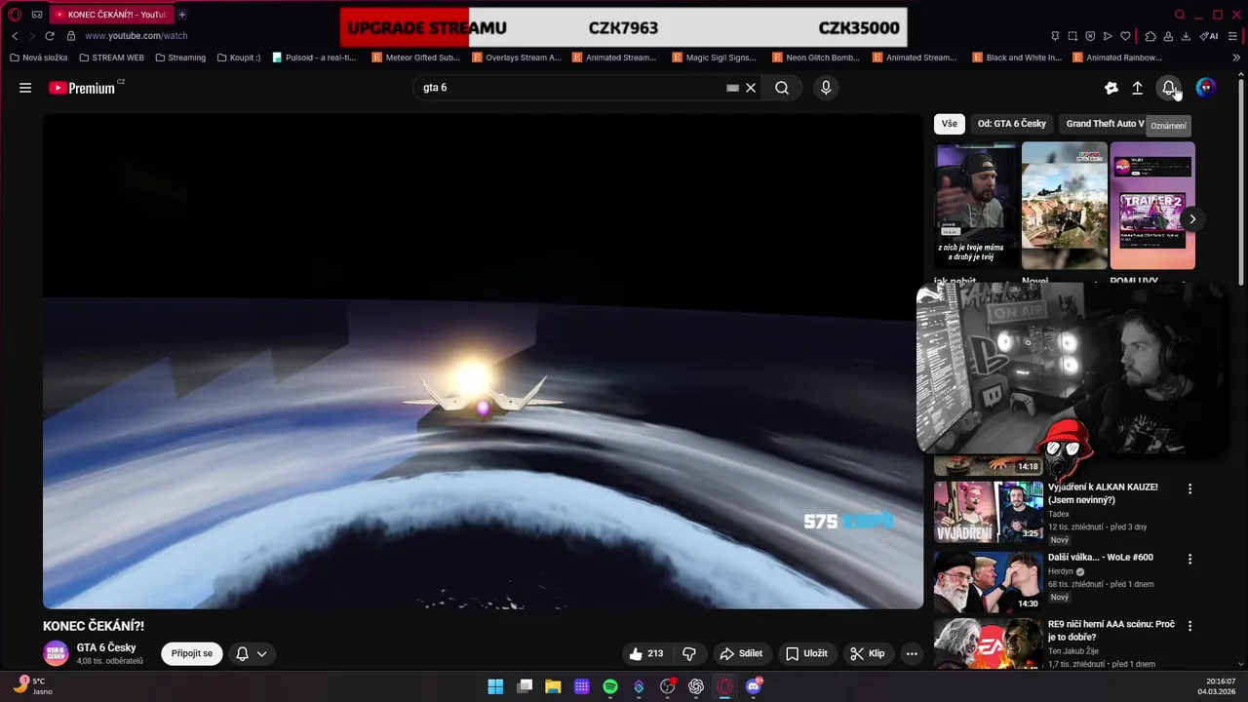Start voice search with microphone

[x=826, y=88]
